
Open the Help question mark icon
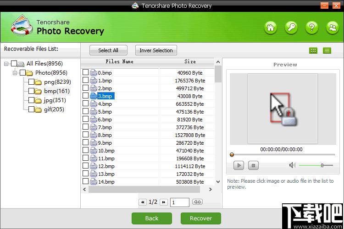pyautogui.click(x=312, y=28)
